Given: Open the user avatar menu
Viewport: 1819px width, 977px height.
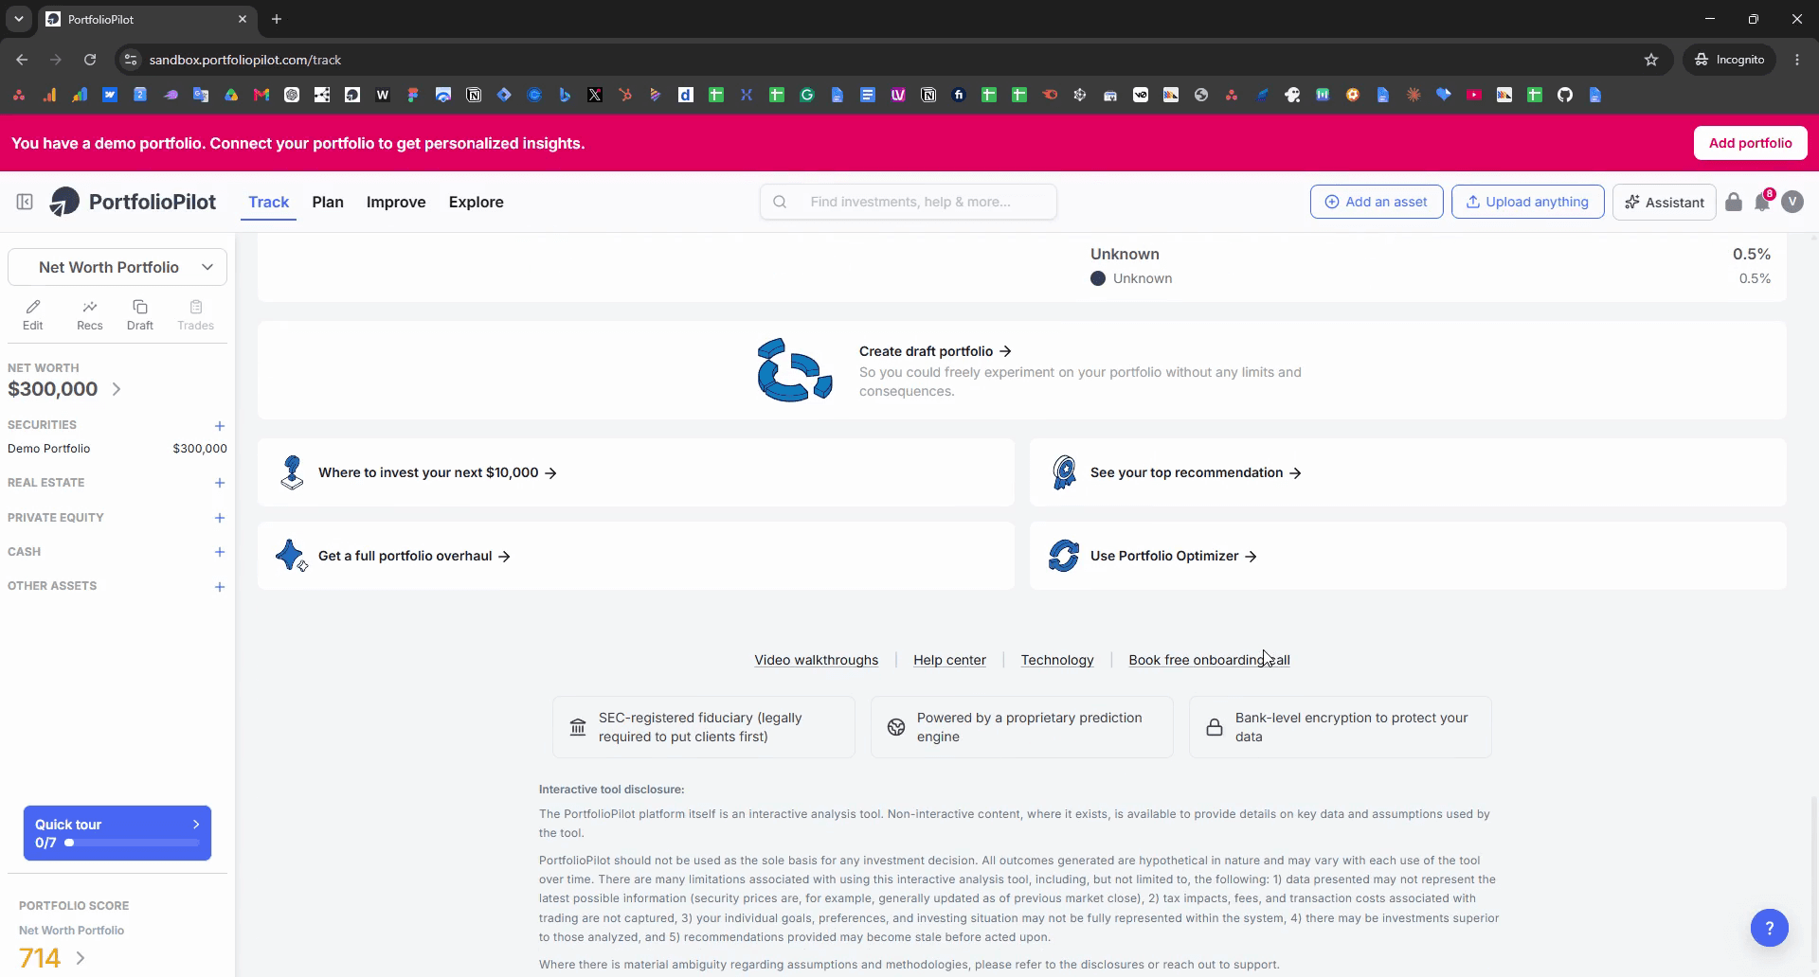Looking at the screenshot, I should (1792, 202).
